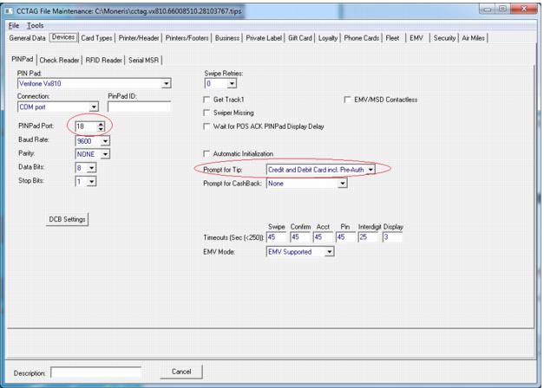The height and width of the screenshot is (388, 544).
Task: Enable the Get Track1 checkbox
Action: [x=206, y=100]
